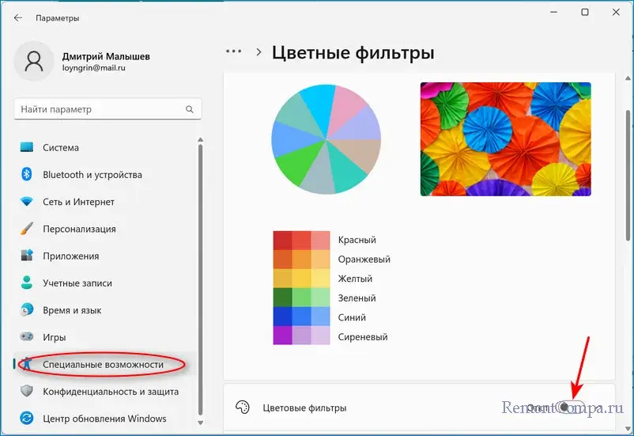Open Специальные возможности section

point(103,364)
